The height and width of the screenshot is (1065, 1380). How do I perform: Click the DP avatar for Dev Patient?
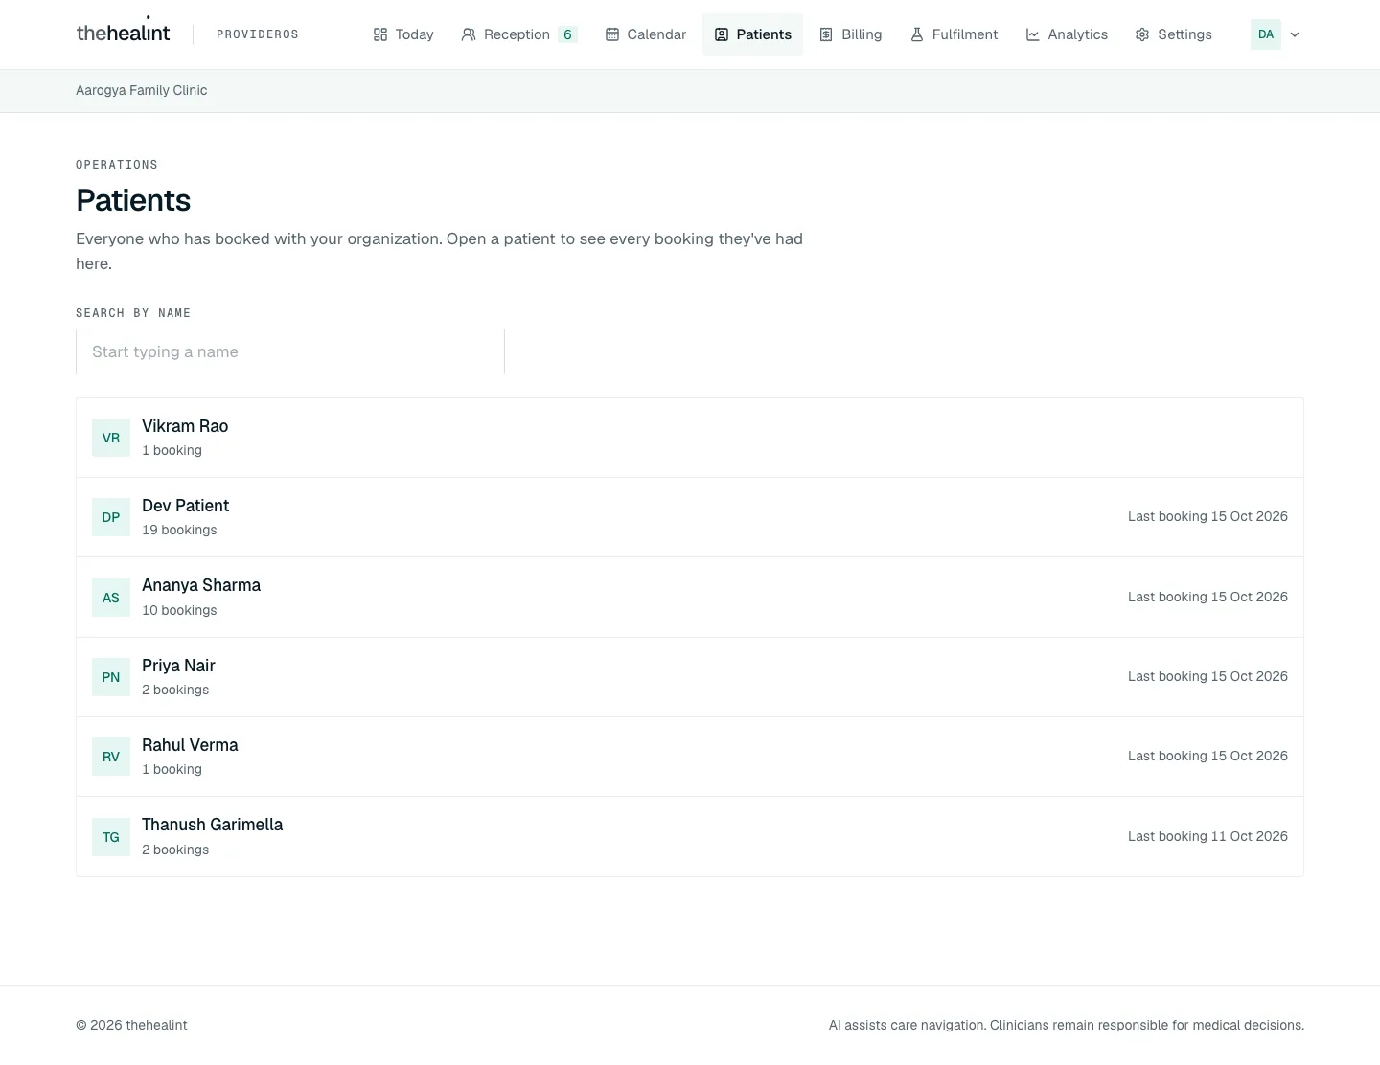pyautogui.click(x=111, y=517)
